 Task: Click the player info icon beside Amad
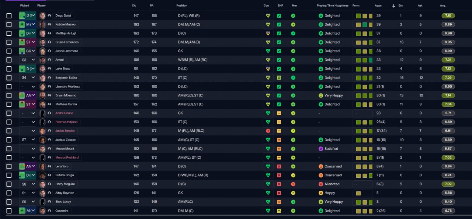point(49,60)
